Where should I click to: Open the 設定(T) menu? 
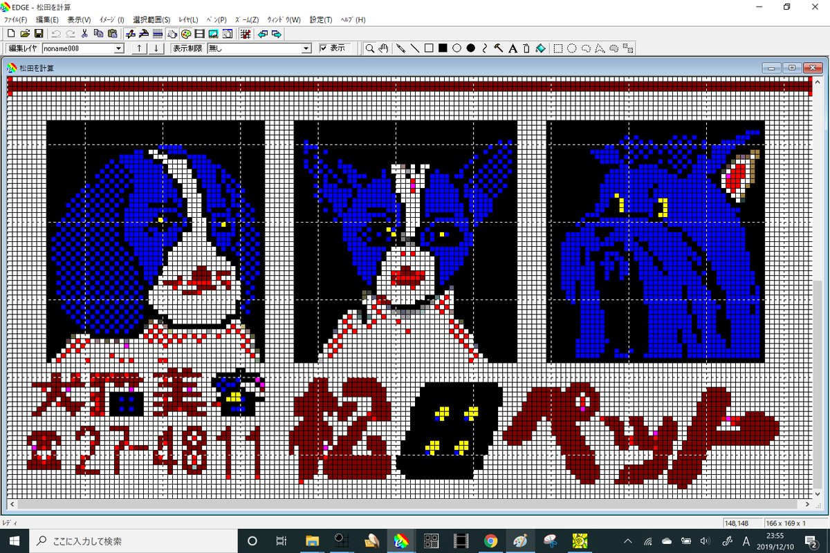coord(321,19)
